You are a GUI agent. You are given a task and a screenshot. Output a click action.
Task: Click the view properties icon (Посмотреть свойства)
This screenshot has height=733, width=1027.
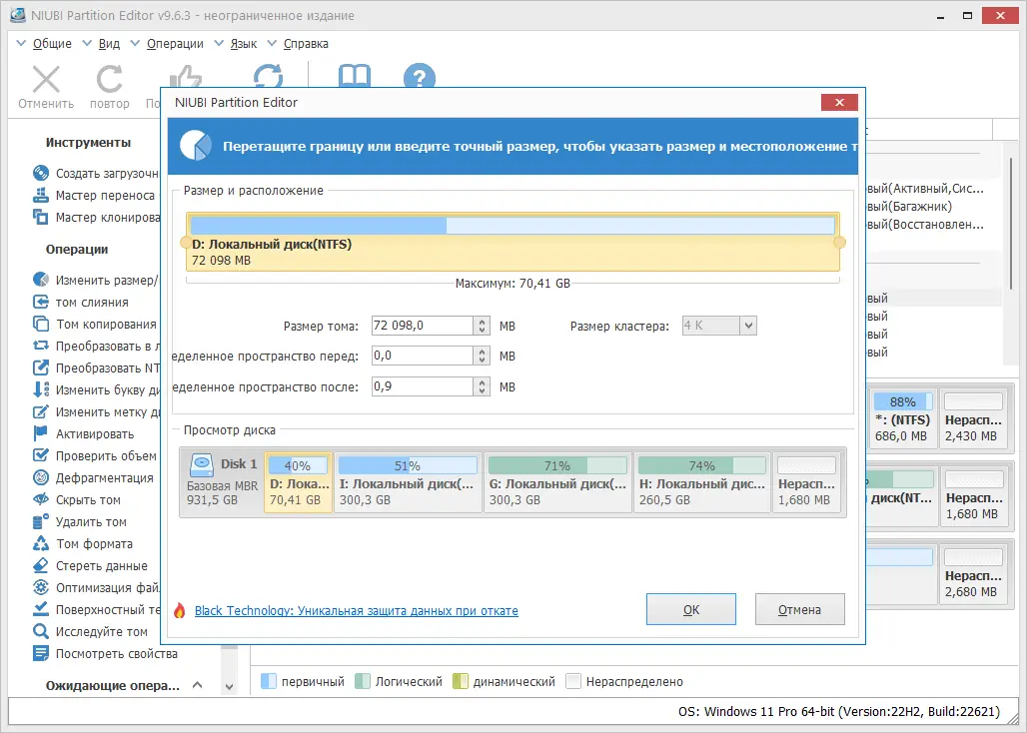pos(41,653)
